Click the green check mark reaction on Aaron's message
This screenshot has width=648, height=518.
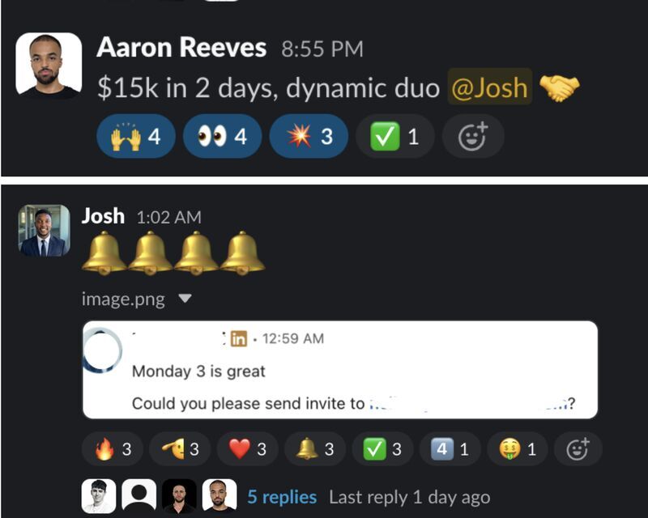click(395, 136)
